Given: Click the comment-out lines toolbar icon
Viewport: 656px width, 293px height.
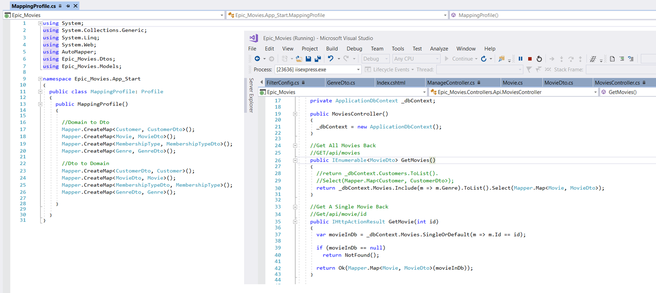Looking at the screenshot, I should coord(631,59).
